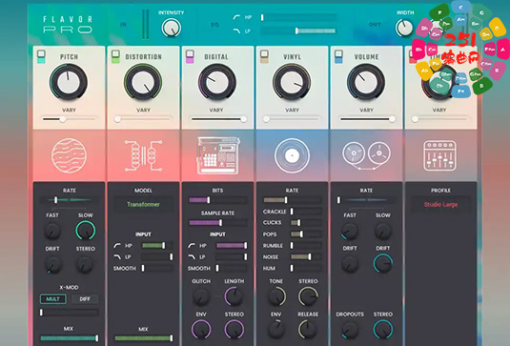
Task: Adjust the Pitch Vary slider
Action: [69, 119]
